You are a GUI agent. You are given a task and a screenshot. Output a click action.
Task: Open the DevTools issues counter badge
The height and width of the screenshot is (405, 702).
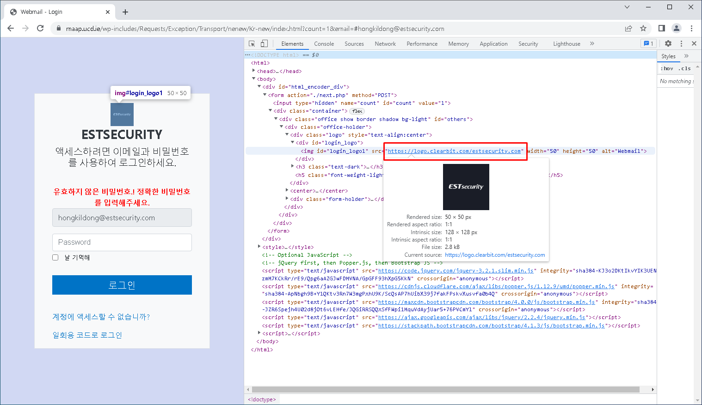(x=648, y=43)
